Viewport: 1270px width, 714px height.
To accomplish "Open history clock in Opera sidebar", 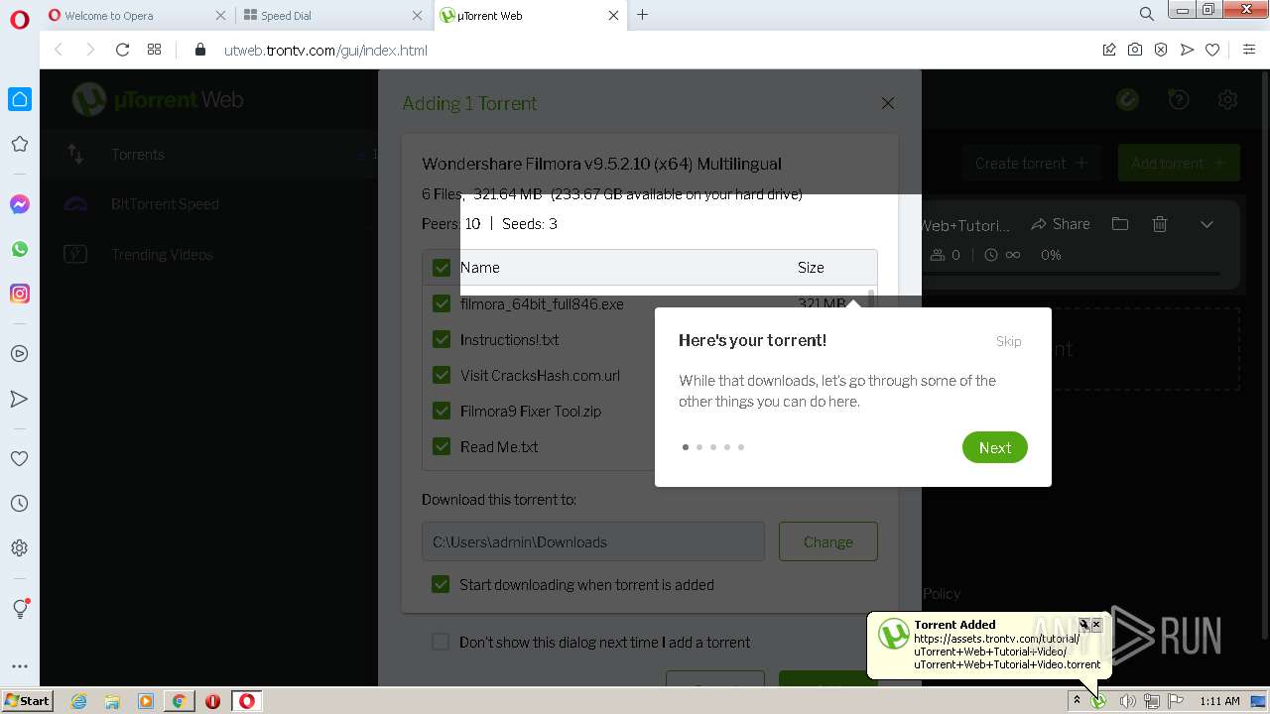I will tap(19, 504).
